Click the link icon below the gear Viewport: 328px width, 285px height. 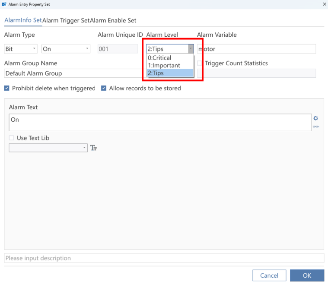tap(315, 127)
